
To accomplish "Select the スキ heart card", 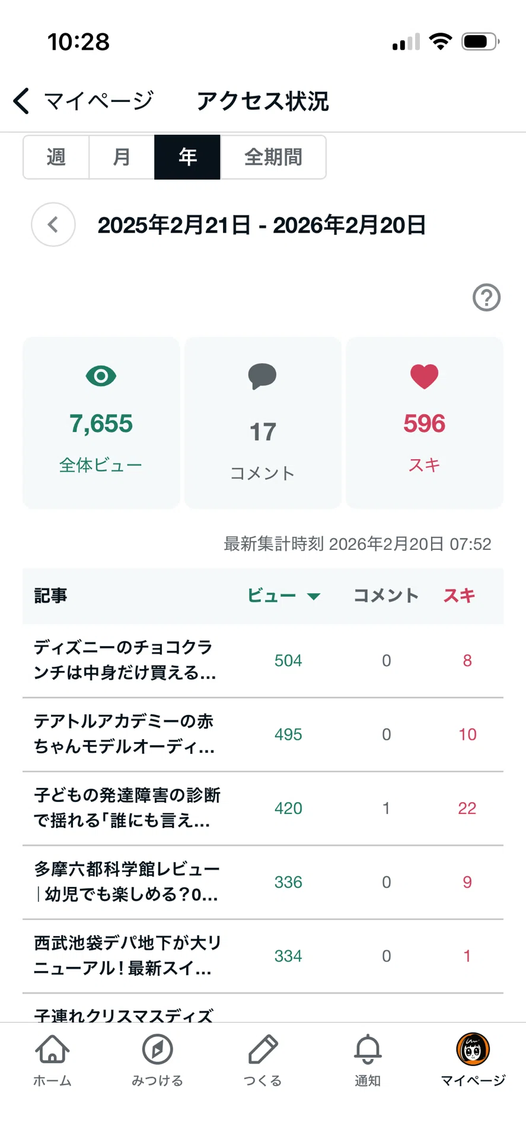I will tap(425, 423).
